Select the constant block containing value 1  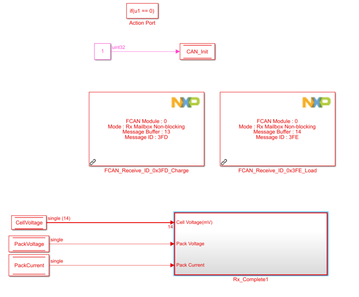click(102, 51)
